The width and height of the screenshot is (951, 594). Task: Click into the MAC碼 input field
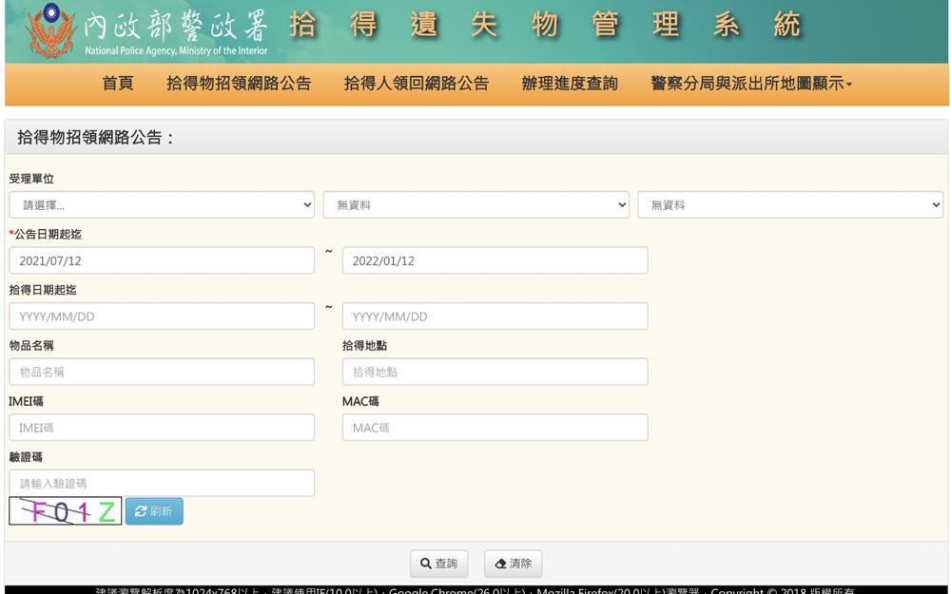pos(495,428)
